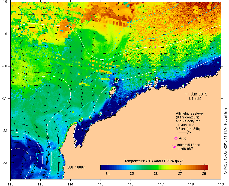Click the colorbar at 24 degrees dark blue
The image size is (229, 186).
coord(108,167)
